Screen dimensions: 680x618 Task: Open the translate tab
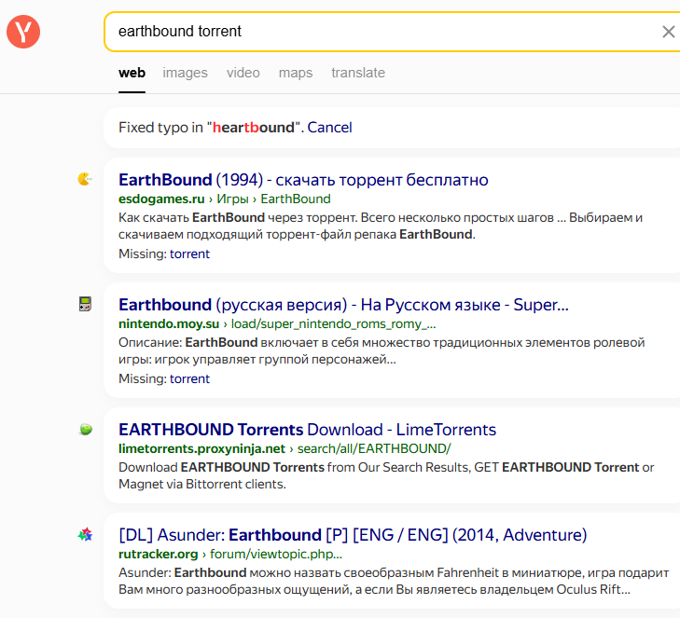(x=358, y=73)
